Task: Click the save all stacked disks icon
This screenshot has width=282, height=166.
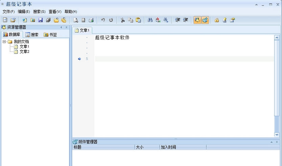Action: click(x=48, y=20)
